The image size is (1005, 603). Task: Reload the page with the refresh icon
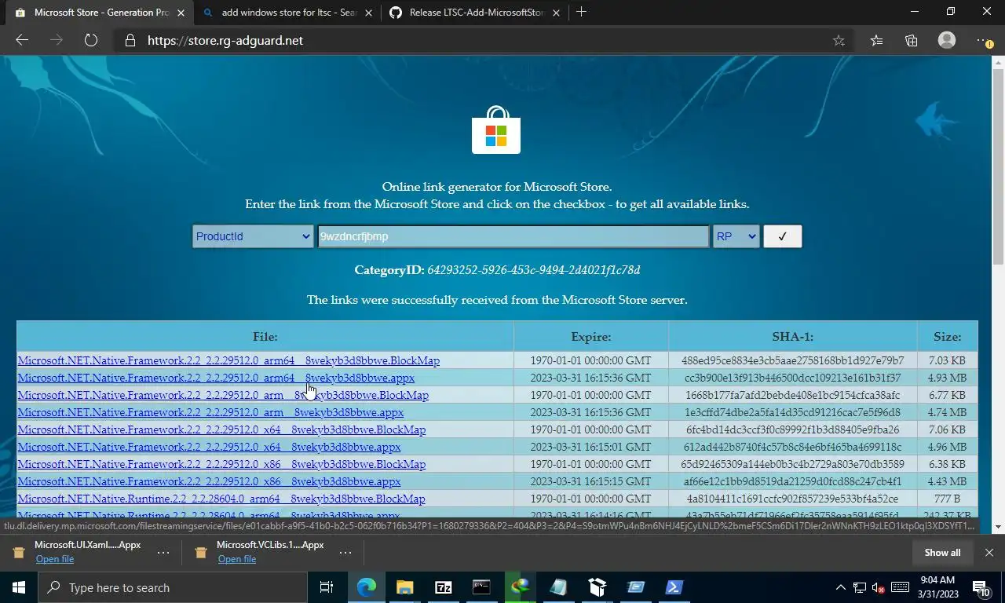(91, 40)
